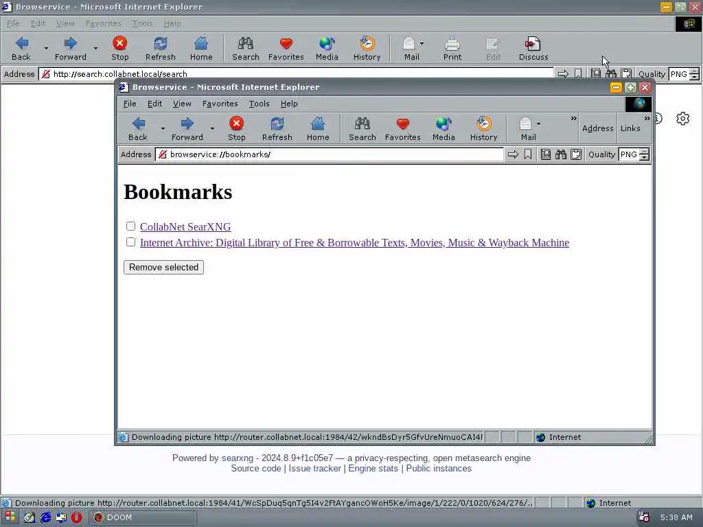The width and height of the screenshot is (703, 527).
Task: Open the Favorites menu in front window
Action: 220,104
